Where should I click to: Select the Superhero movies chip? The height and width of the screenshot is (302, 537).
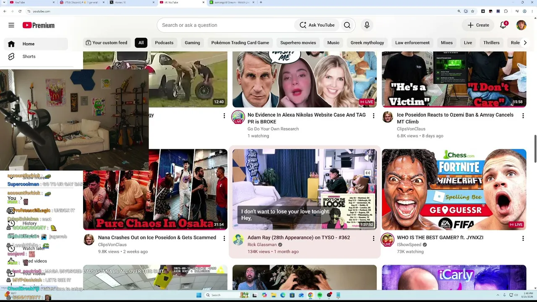[298, 43]
